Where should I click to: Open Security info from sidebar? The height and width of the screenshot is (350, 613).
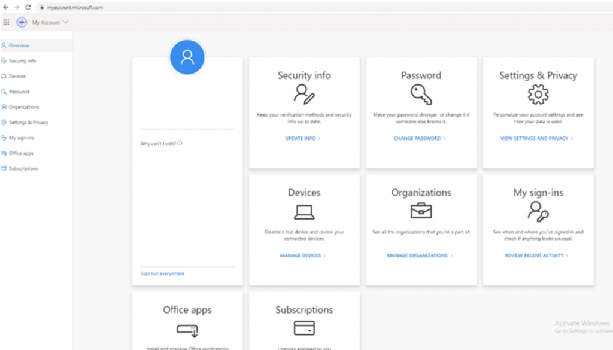[x=22, y=61]
